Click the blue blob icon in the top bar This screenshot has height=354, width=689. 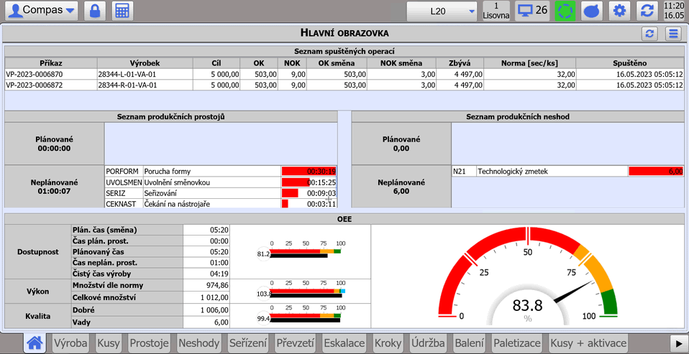591,11
